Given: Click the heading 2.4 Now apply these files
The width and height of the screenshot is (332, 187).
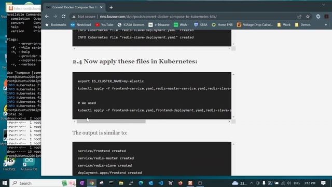Looking at the screenshot, I should coord(135,61).
